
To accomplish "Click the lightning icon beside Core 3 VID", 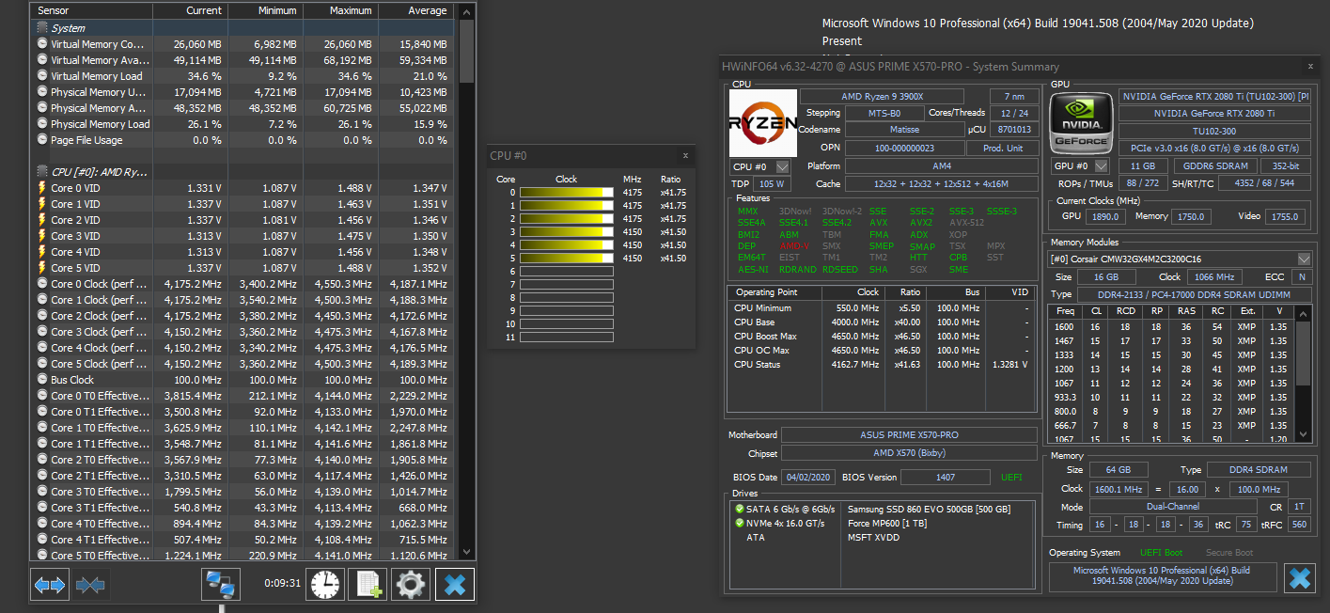I will pyautogui.click(x=42, y=236).
